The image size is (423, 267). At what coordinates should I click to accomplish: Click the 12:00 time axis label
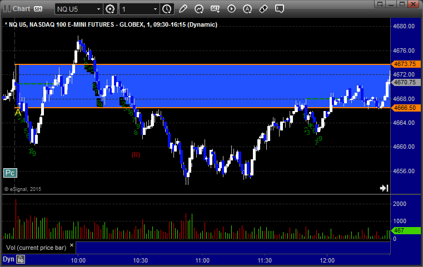point(327,260)
